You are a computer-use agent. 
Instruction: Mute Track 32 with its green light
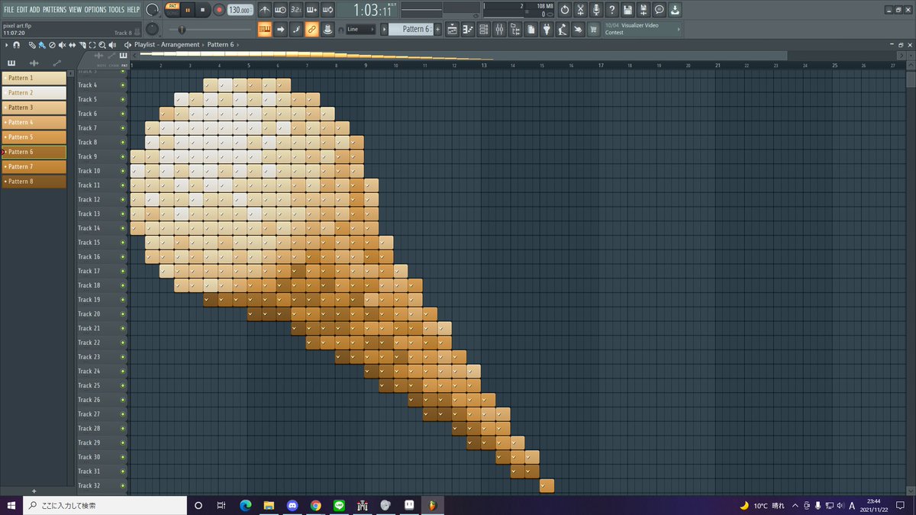123,486
